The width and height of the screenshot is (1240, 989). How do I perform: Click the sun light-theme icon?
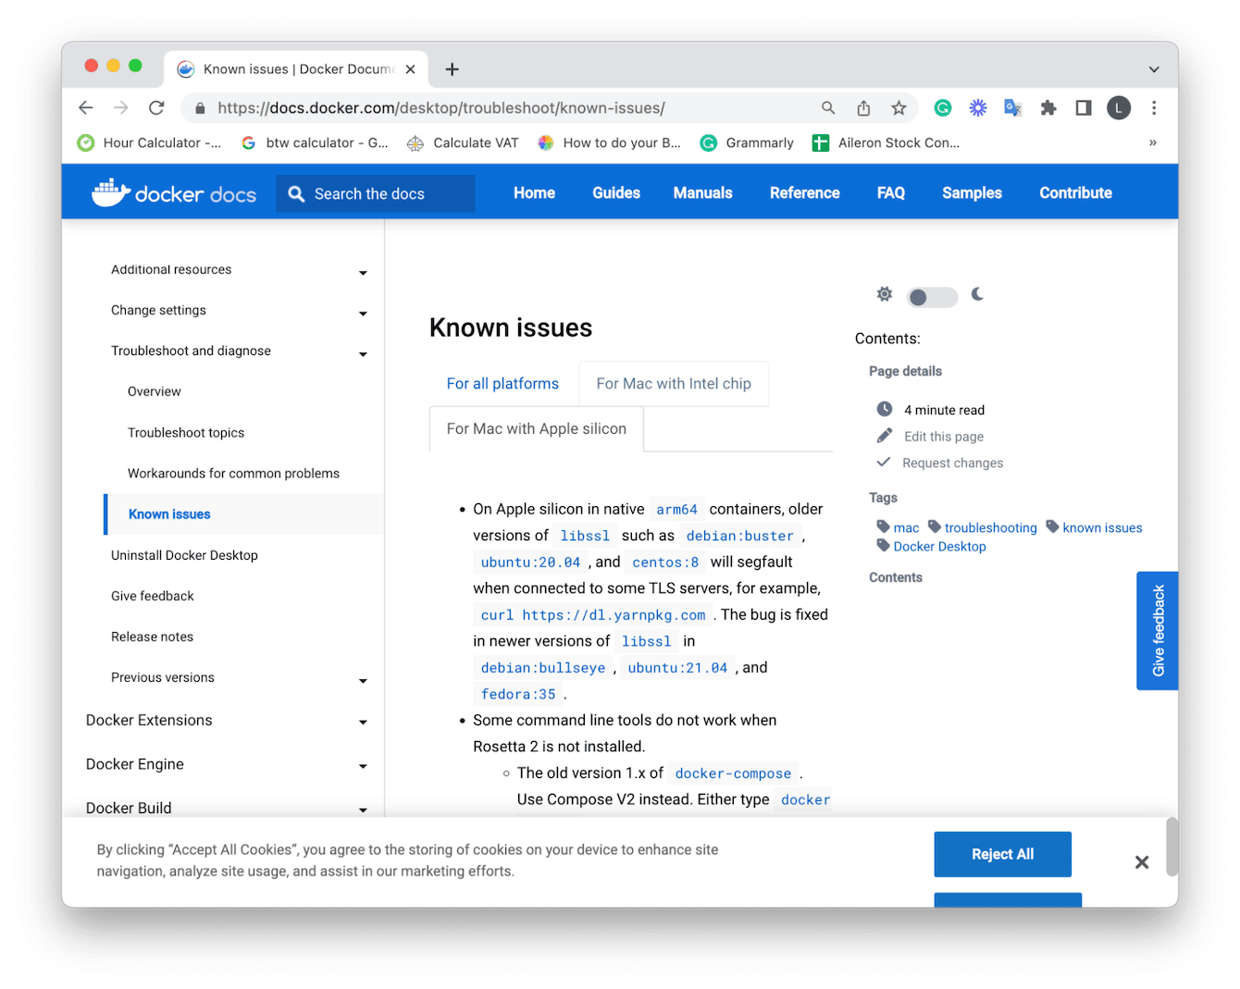click(885, 294)
